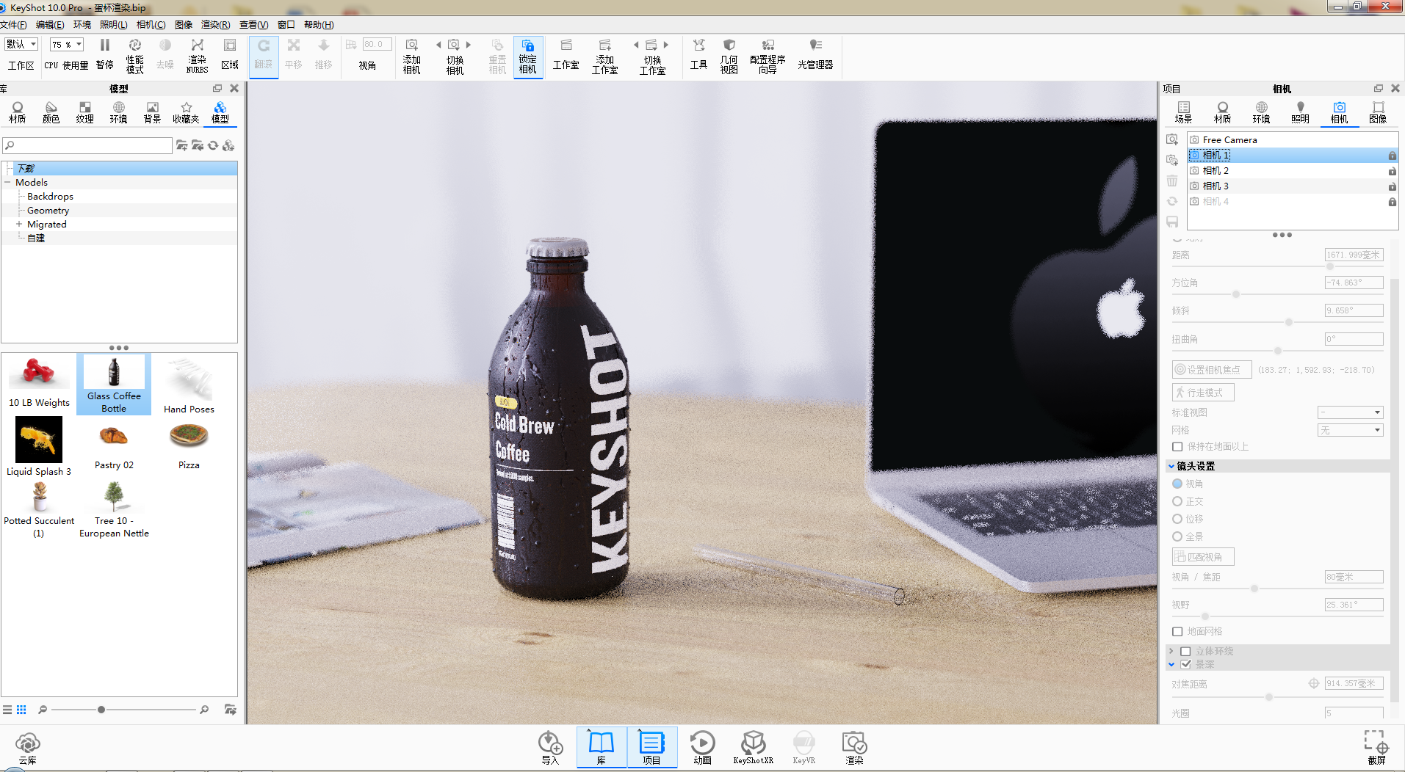Click the 渲染 render icon at bottom
This screenshot has width=1405, height=772.
(854, 748)
